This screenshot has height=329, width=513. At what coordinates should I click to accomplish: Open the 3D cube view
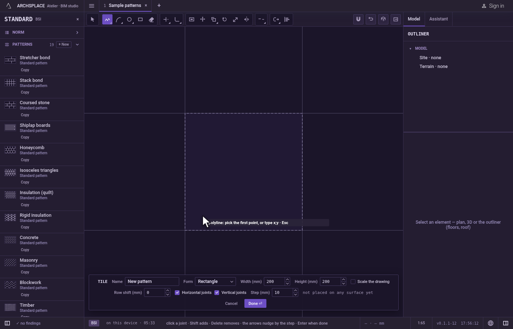click(383, 19)
